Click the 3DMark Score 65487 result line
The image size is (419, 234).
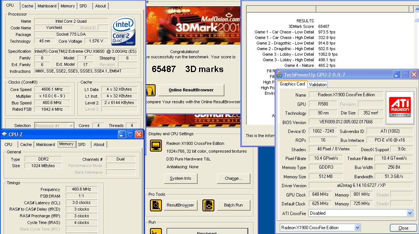[308, 26]
